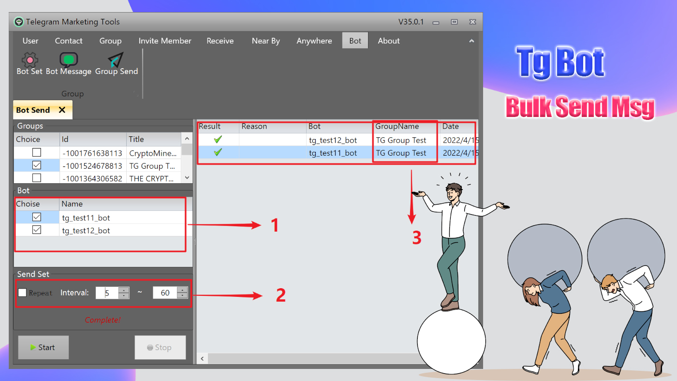Select tg_test11_bot name in the Bot list

coord(86,218)
